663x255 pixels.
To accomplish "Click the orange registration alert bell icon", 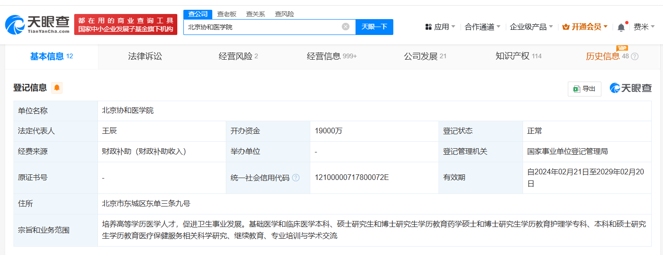I will click(57, 88).
